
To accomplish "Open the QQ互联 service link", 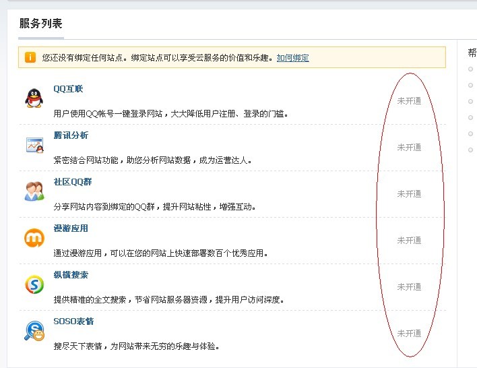I will 68,89.
